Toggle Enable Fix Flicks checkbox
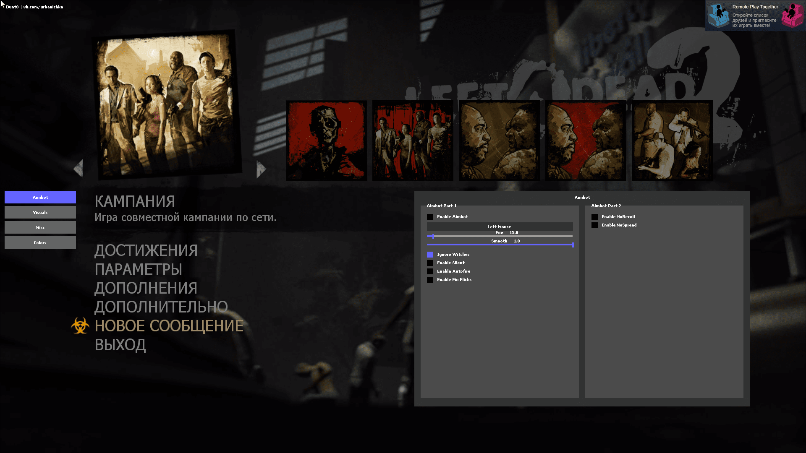 (x=430, y=280)
